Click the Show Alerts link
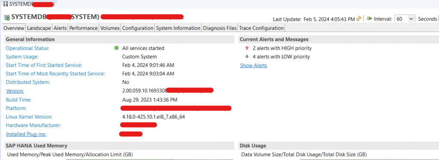 click(253, 66)
